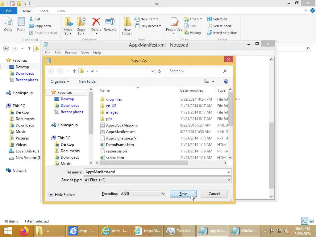Open the Save as type dropdown
Viewport: 316px width, 237px height.
pos(157,180)
